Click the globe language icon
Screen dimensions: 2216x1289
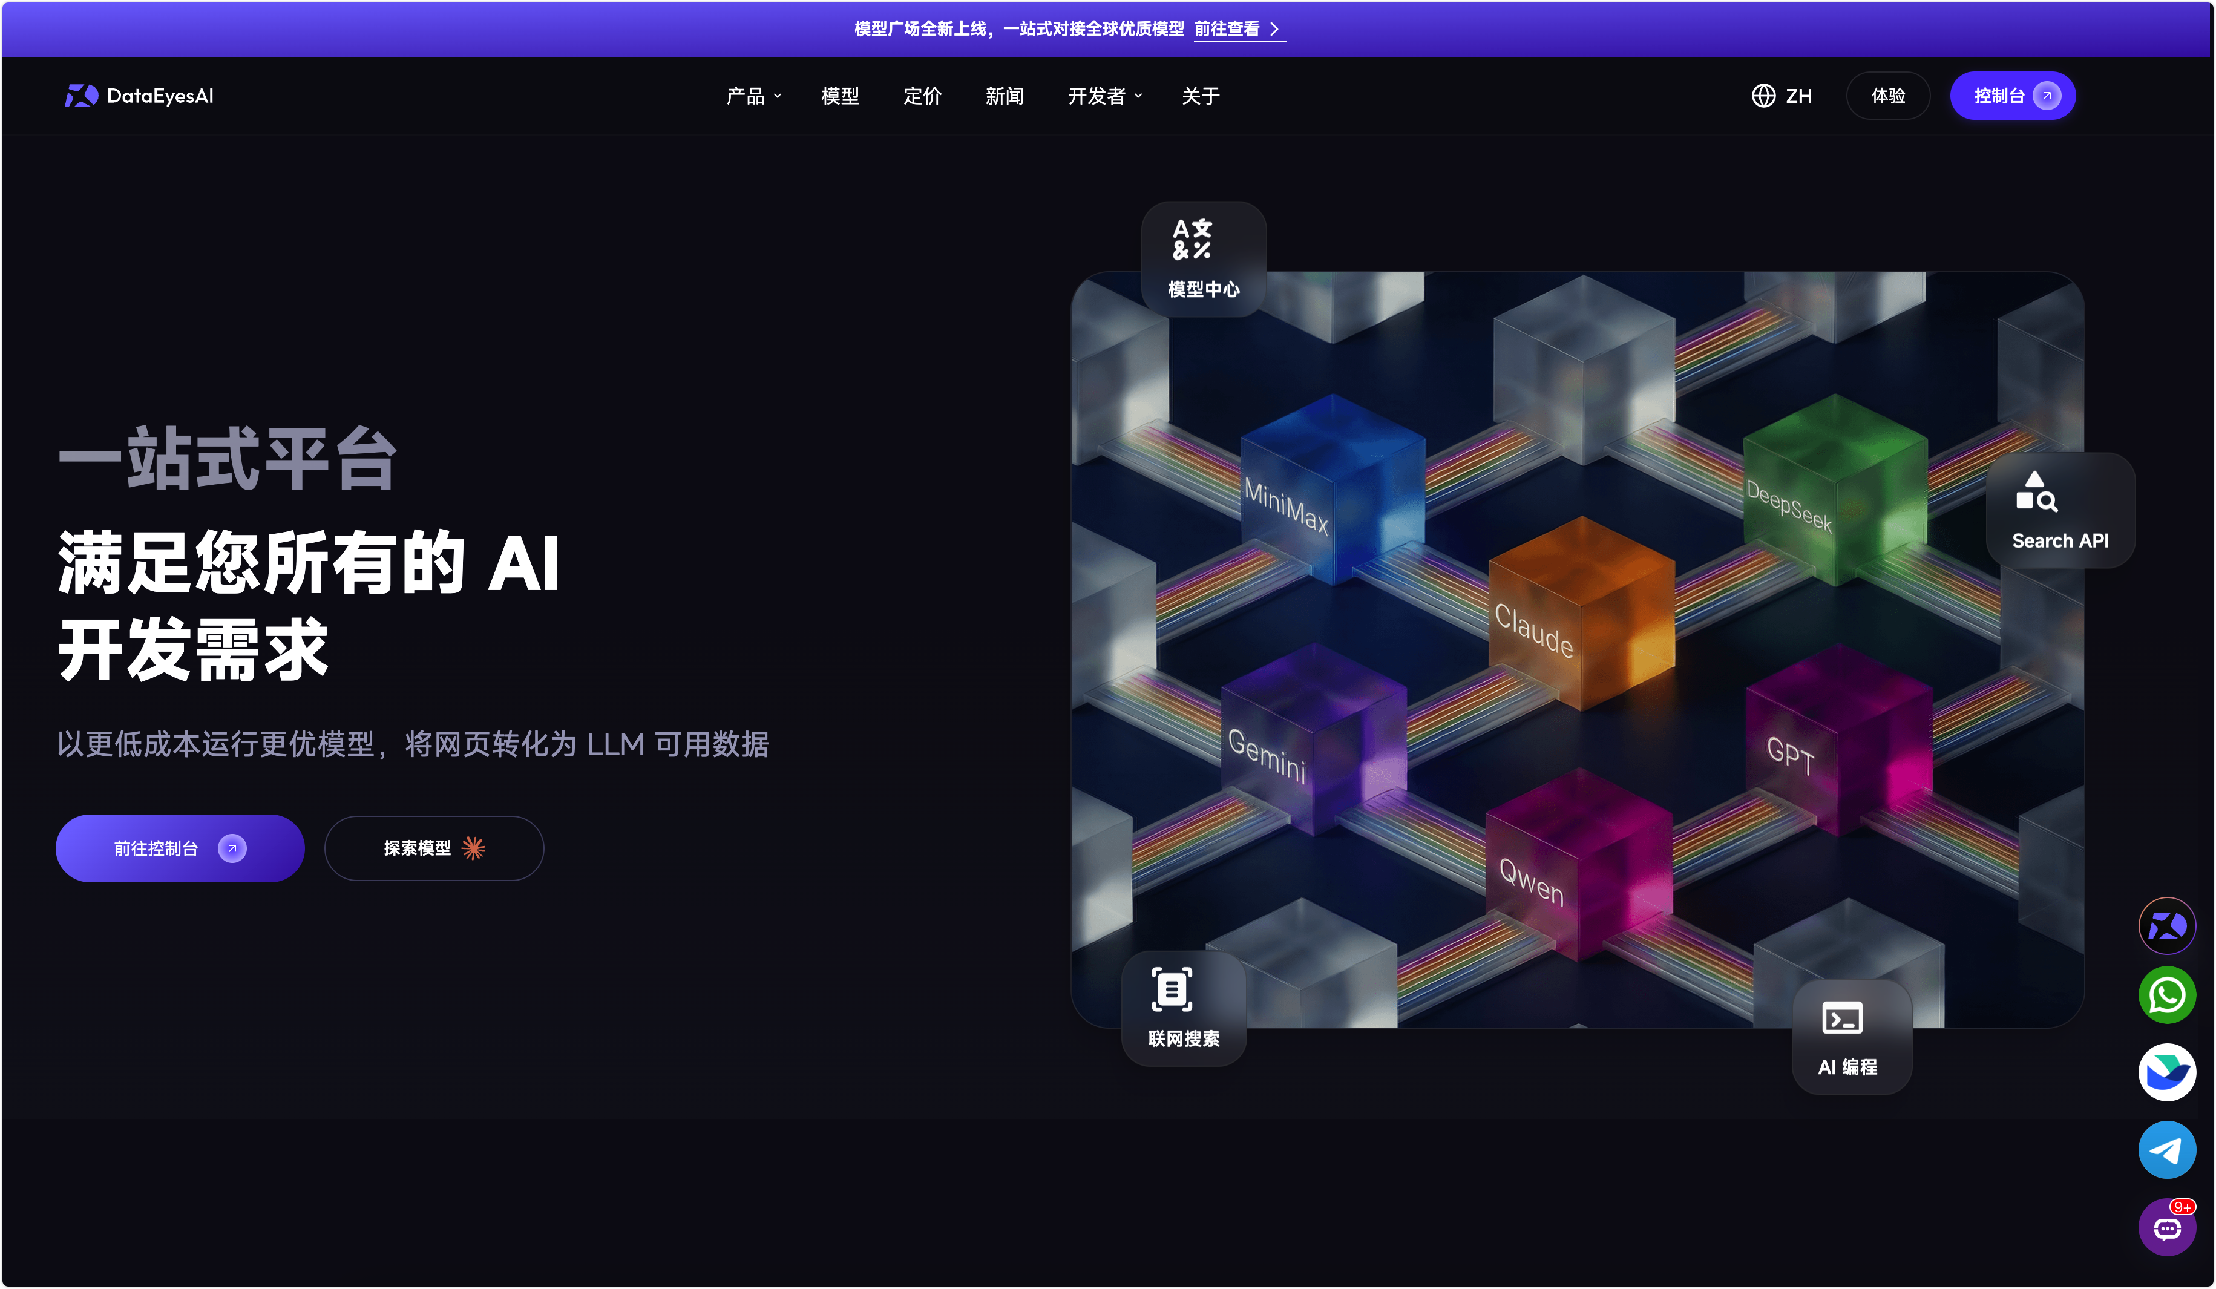1763,96
